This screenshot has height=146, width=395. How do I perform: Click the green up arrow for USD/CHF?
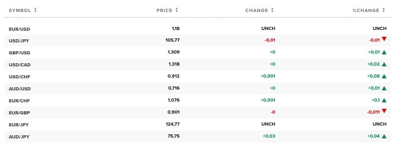[x=384, y=76]
